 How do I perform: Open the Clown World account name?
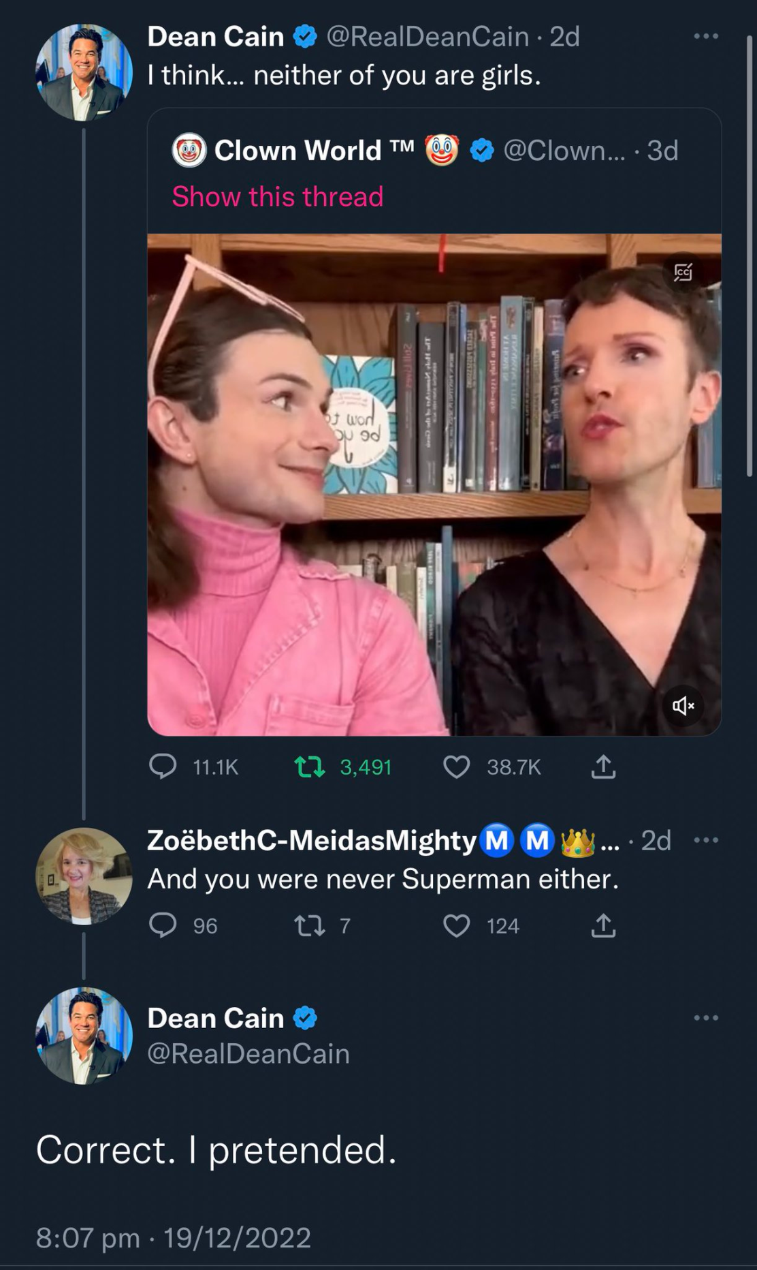click(x=297, y=151)
